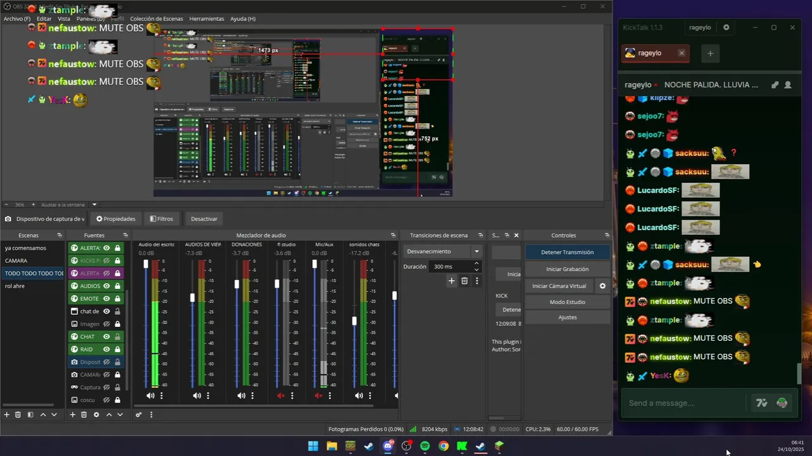Open KickTalk settings gear icon
The height and width of the screenshot is (456, 812).
click(x=726, y=27)
